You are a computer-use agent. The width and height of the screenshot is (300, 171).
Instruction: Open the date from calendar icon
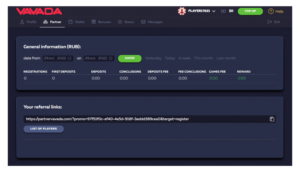click(x=70, y=58)
